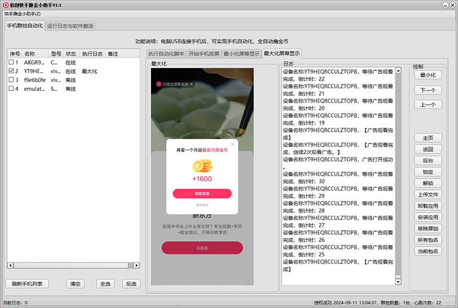Click the log scrollbar up arrow
The image size is (458, 308).
tap(398, 71)
